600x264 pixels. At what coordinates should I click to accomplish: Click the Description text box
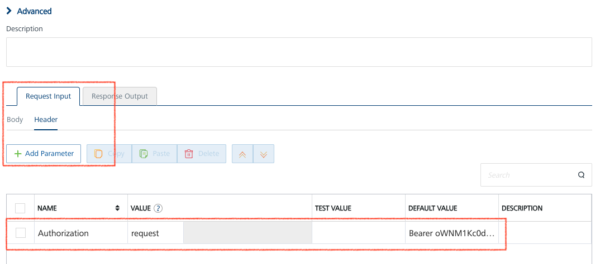(x=299, y=52)
